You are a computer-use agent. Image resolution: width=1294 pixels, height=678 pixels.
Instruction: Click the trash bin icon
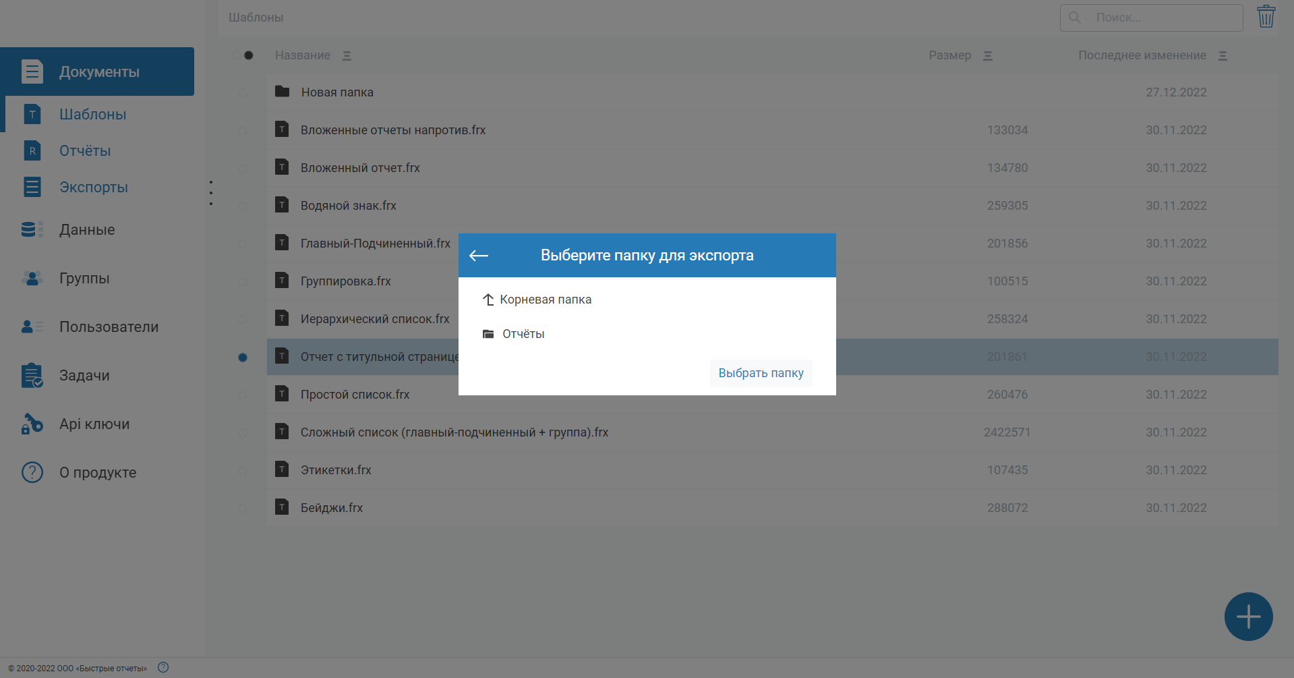tap(1266, 16)
